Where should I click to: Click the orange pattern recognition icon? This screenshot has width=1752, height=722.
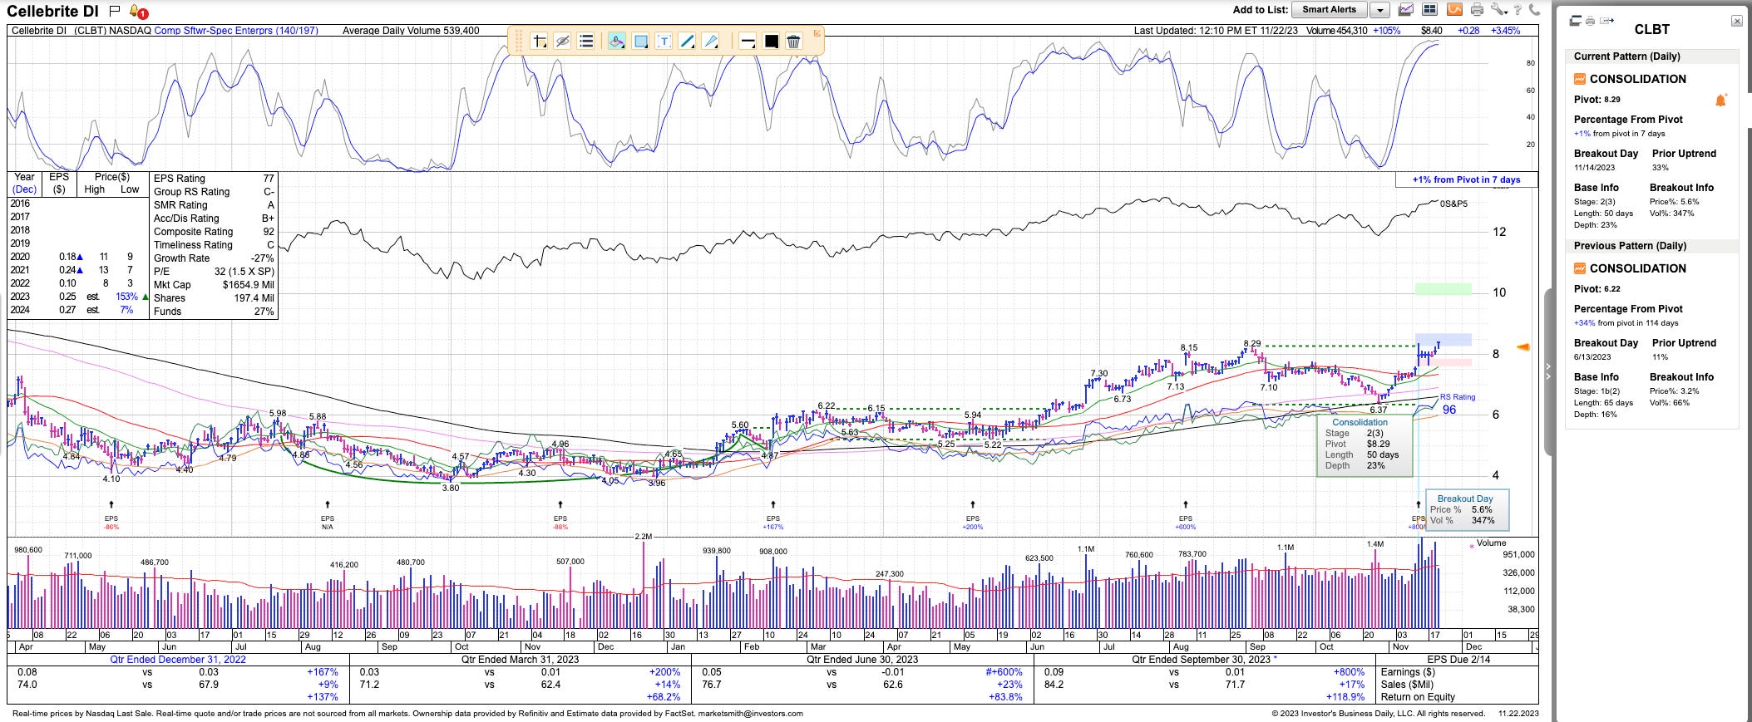pyautogui.click(x=1454, y=10)
